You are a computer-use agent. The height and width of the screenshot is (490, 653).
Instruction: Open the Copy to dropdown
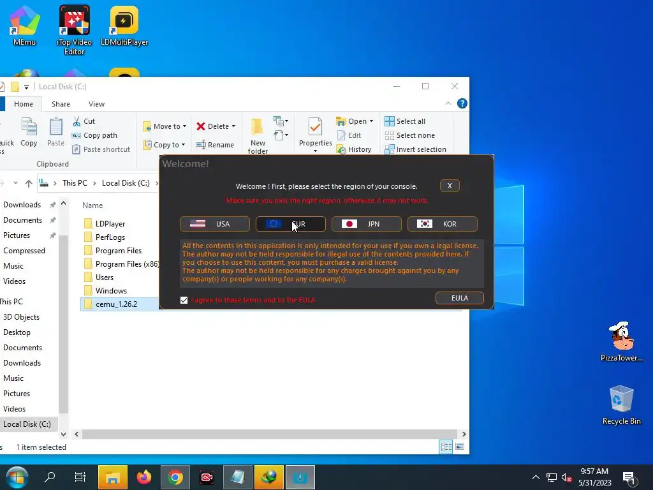[164, 145]
